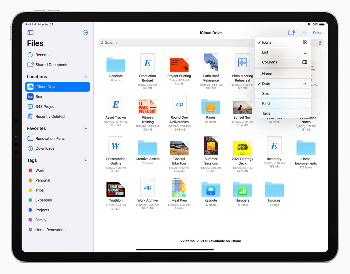
Task: Select the red Work tag
Action: coord(40,170)
